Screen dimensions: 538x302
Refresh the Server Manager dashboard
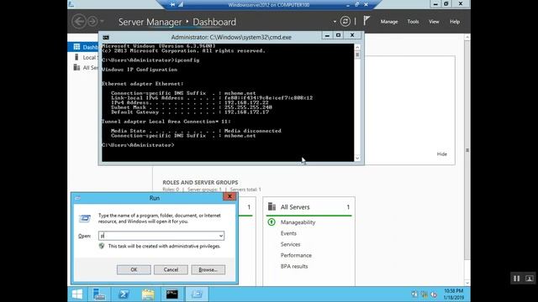click(x=345, y=22)
